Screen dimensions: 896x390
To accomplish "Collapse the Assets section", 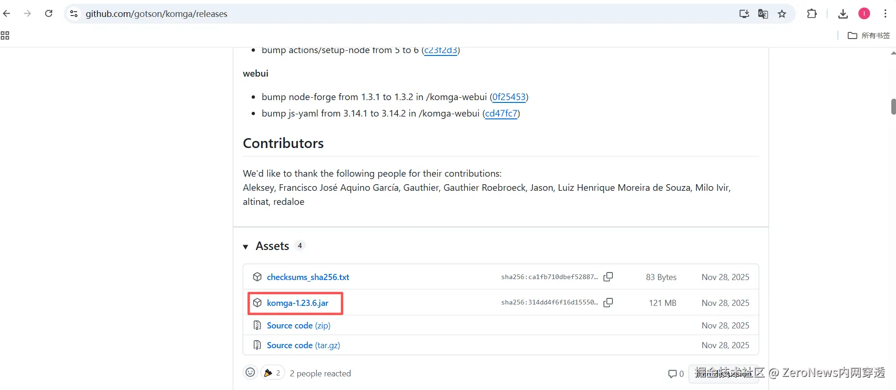I will tap(246, 247).
